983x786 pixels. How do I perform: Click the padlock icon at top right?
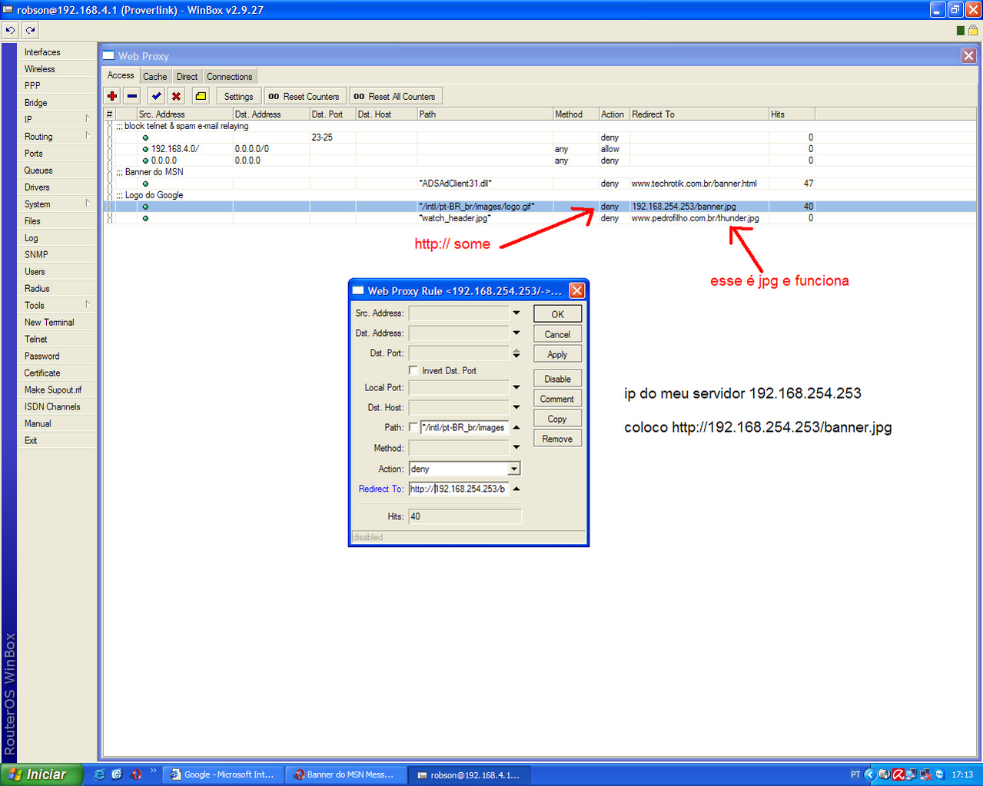(x=972, y=30)
